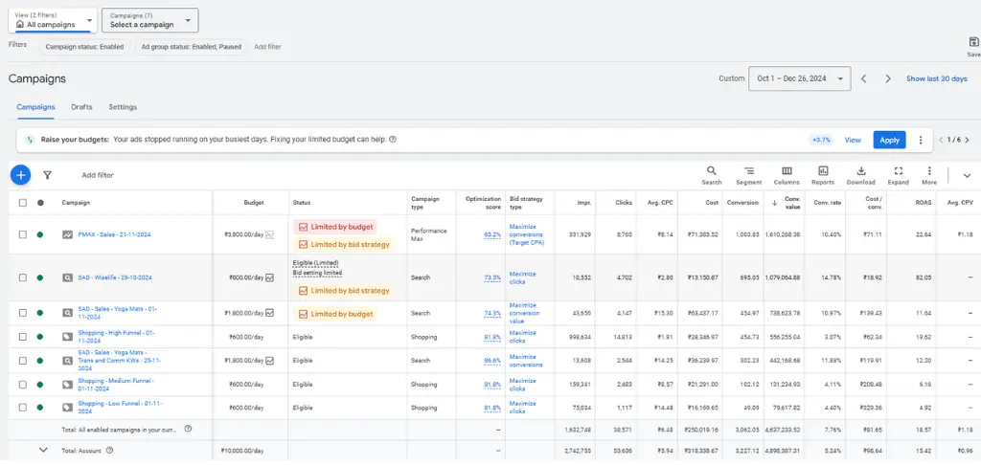Open the funnel filter icon
This screenshot has width=981, height=465.
coord(47,176)
